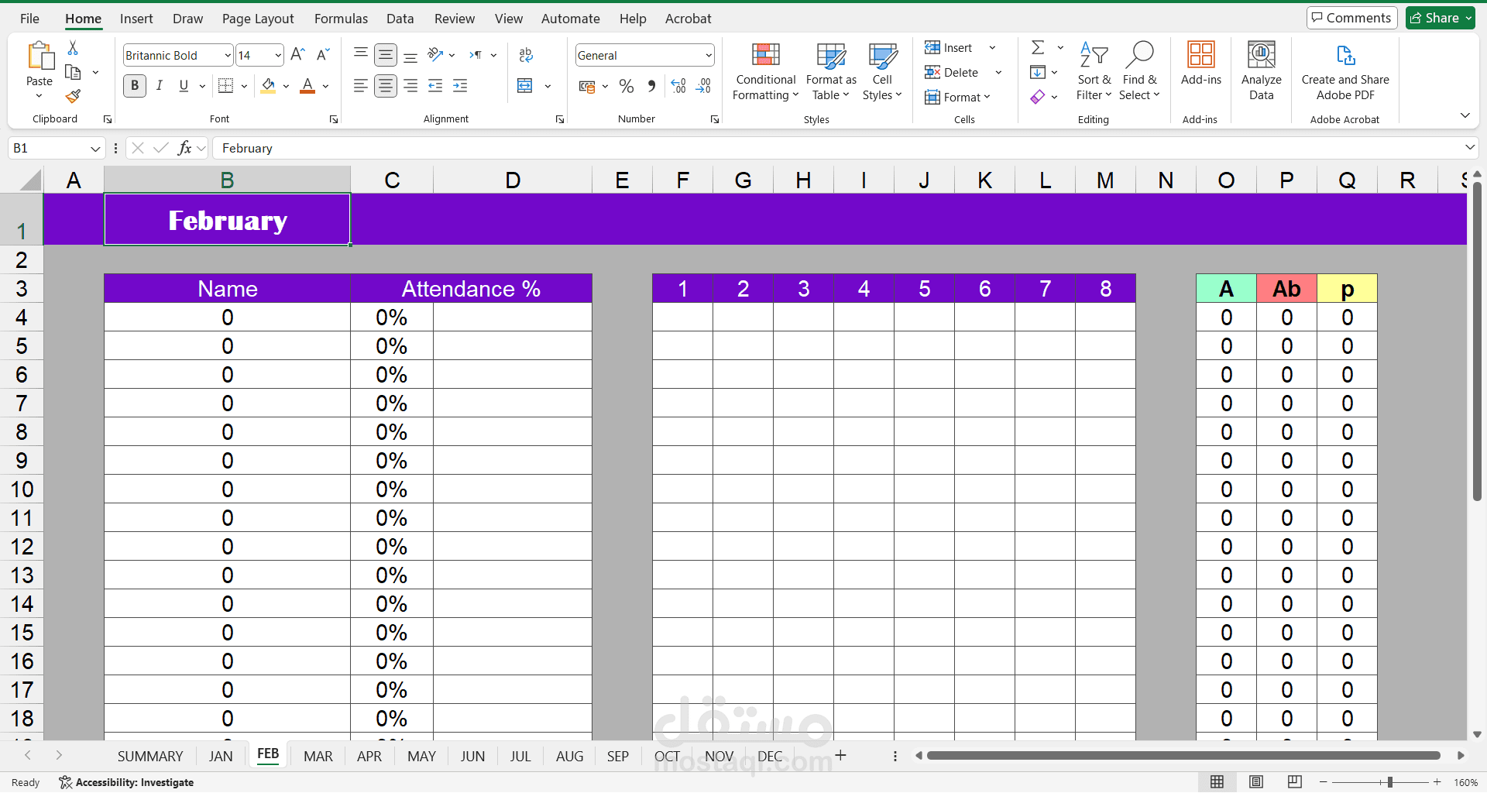Apply Borders to selected cell
Screen dimensions: 1487x793
coord(225,86)
